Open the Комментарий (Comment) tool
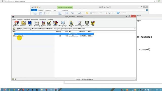The width and height of the screenshot is (162, 91). pos(79,24)
